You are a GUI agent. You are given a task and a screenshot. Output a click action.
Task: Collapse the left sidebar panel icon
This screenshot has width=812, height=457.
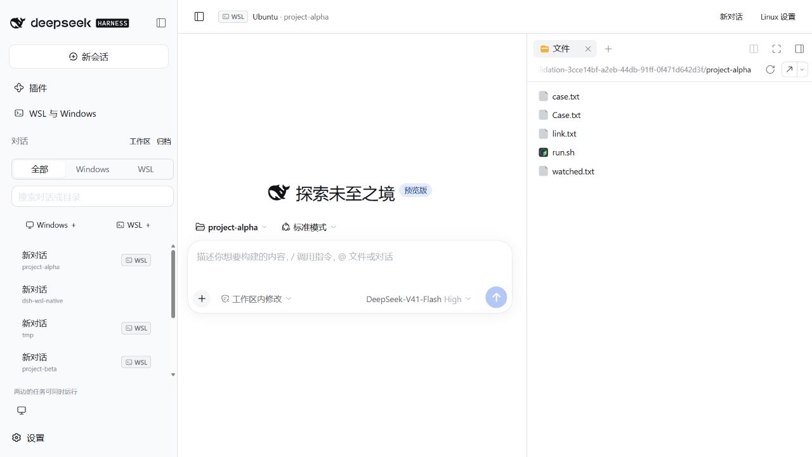point(161,23)
